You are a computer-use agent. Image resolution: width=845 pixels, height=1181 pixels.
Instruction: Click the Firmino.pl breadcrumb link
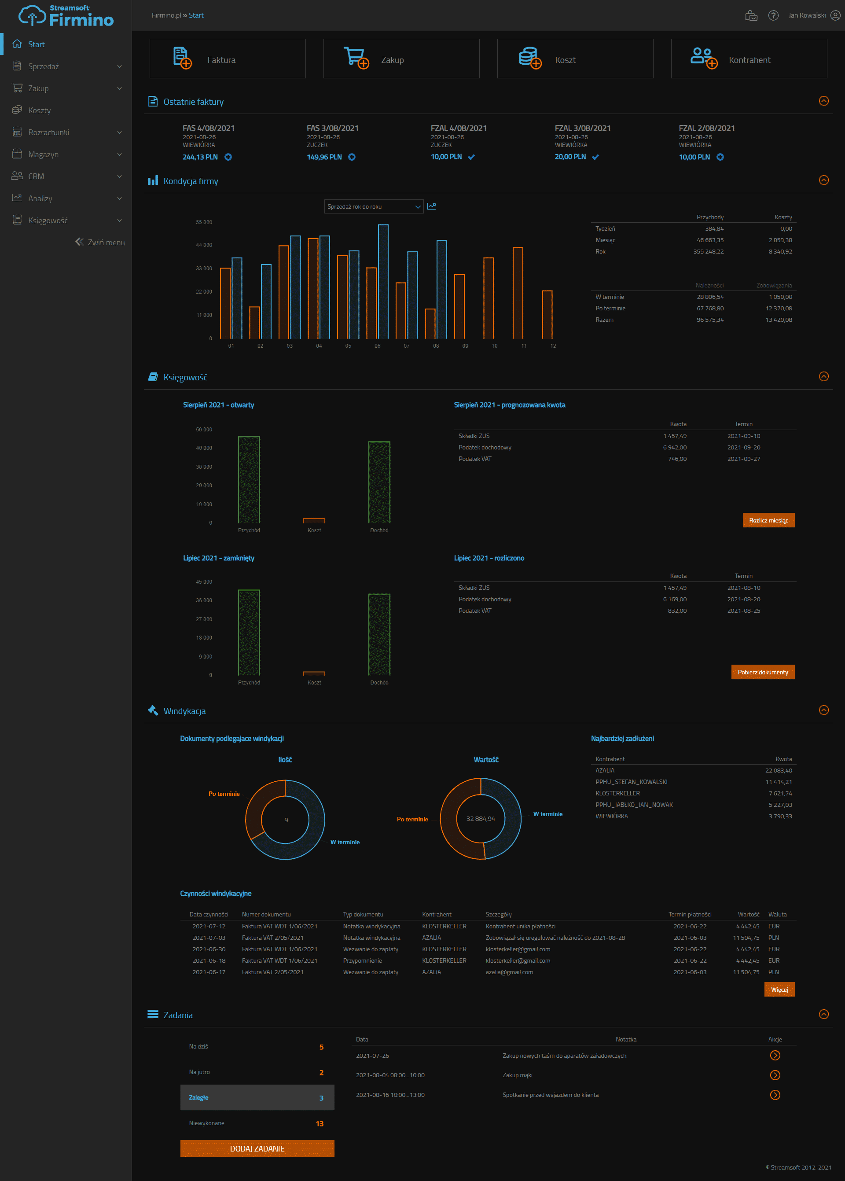tap(166, 15)
